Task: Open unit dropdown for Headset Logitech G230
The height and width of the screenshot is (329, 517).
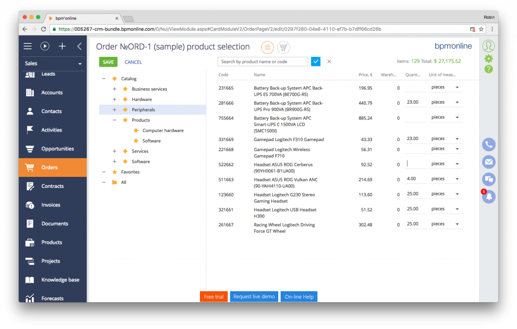Action: coord(457,194)
